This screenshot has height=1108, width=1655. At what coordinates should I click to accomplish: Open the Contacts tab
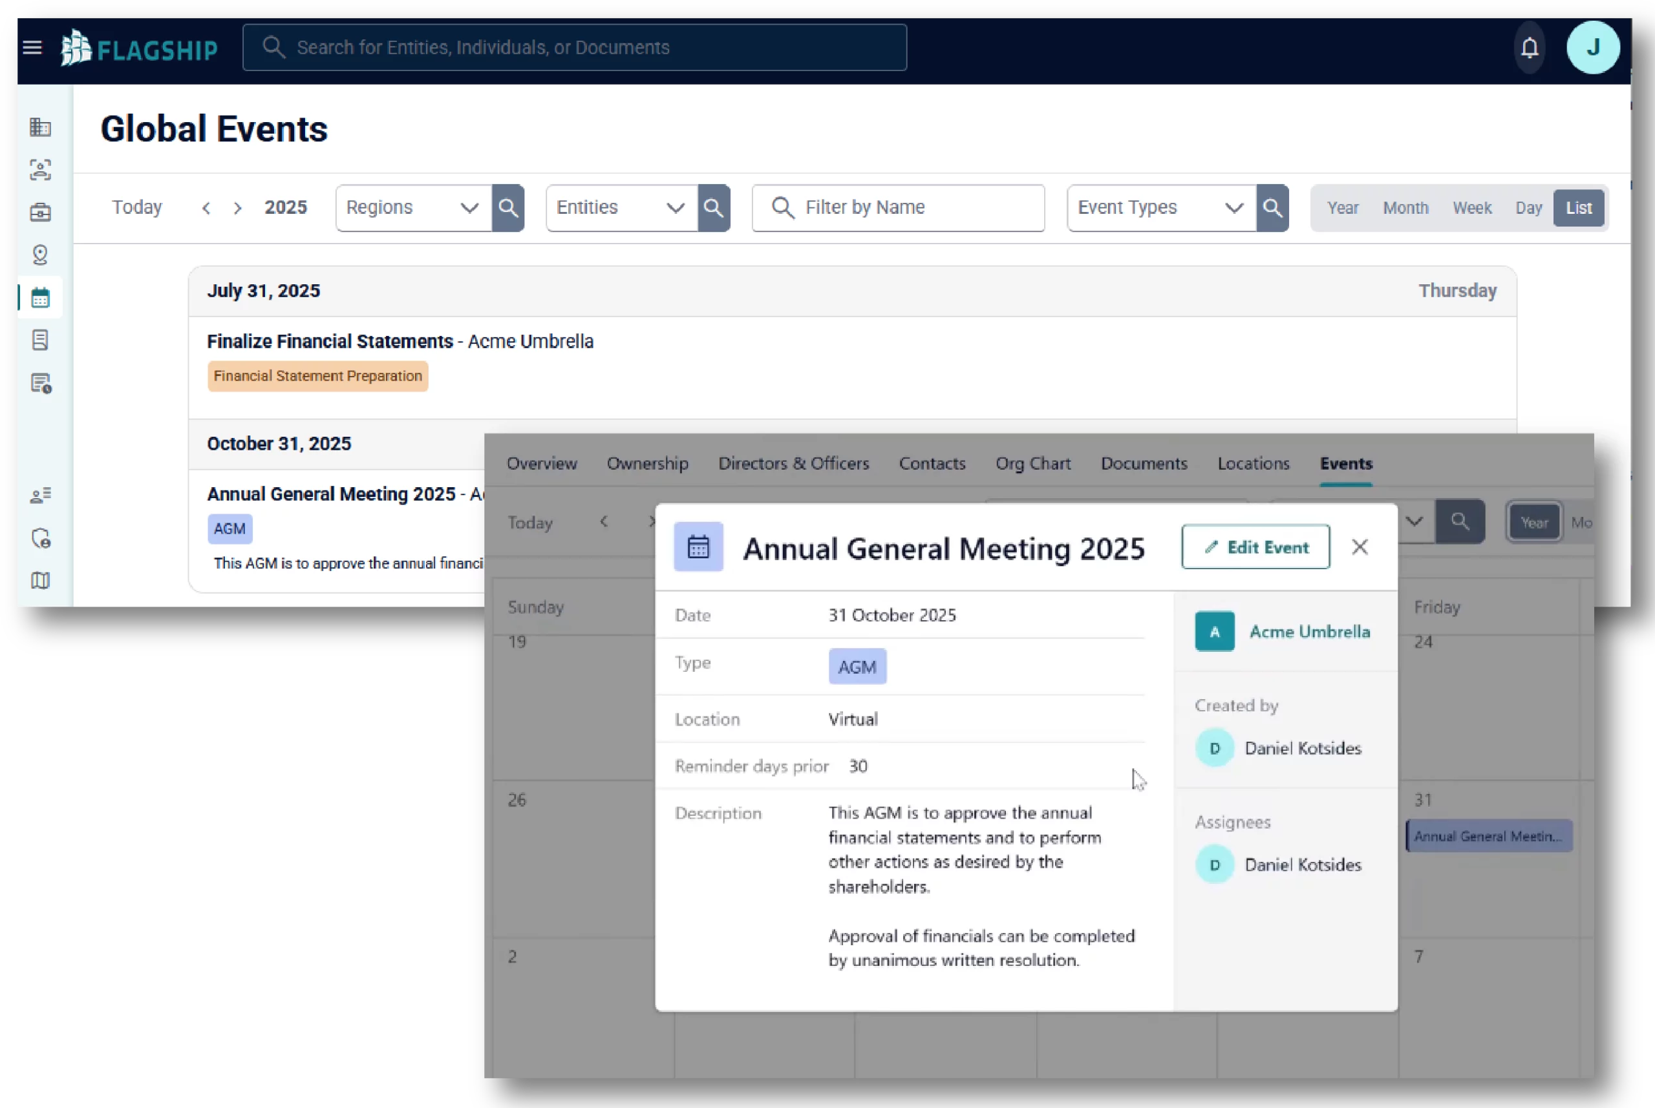pyautogui.click(x=932, y=464)
